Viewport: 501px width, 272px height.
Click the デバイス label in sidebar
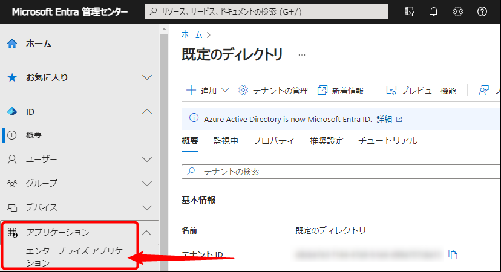coord(42,208)
